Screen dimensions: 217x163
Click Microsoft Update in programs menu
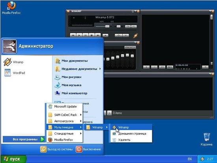click(64, 107)
